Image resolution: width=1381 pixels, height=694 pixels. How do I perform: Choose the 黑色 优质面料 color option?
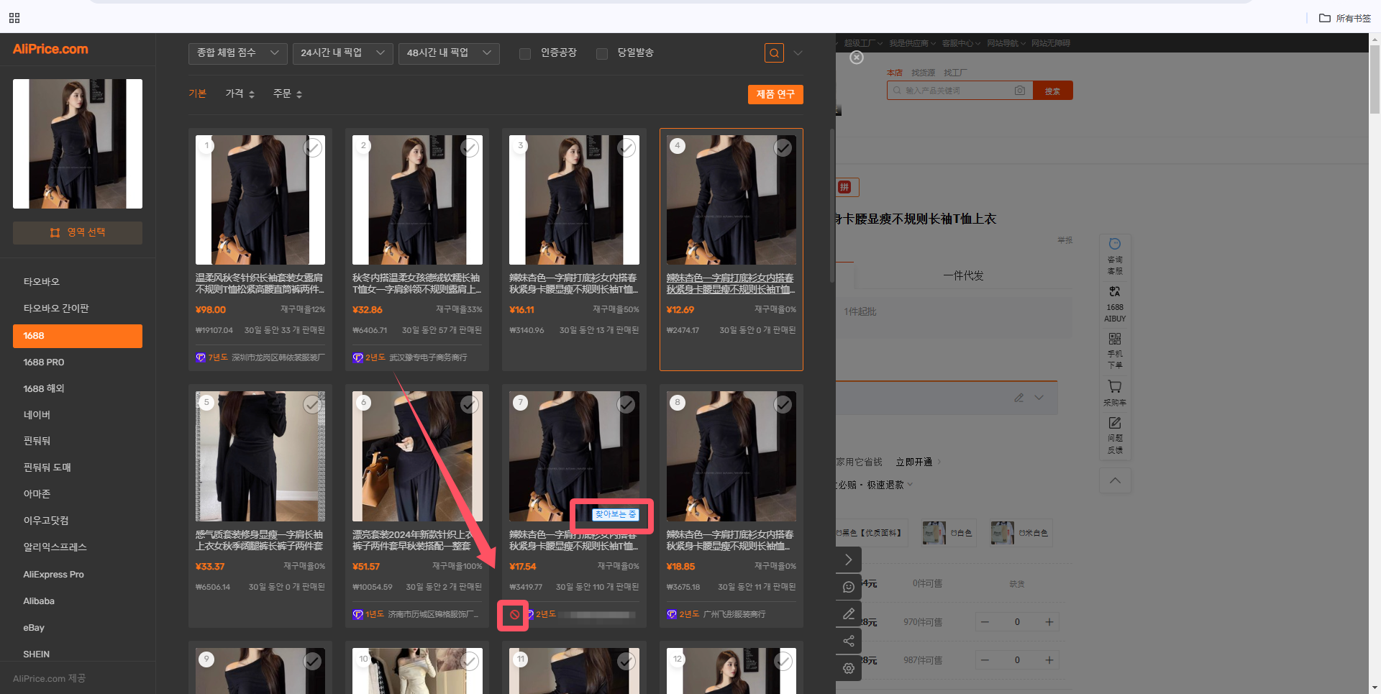(871, 533)
